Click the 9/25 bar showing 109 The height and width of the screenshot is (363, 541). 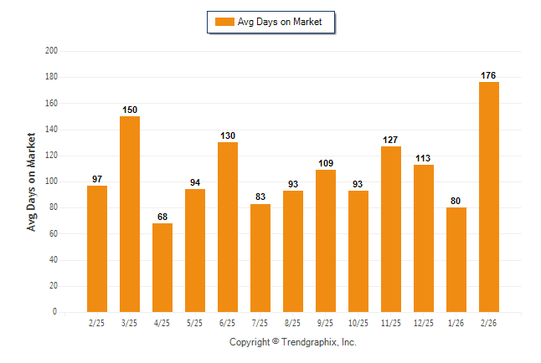tap(326, 241)
